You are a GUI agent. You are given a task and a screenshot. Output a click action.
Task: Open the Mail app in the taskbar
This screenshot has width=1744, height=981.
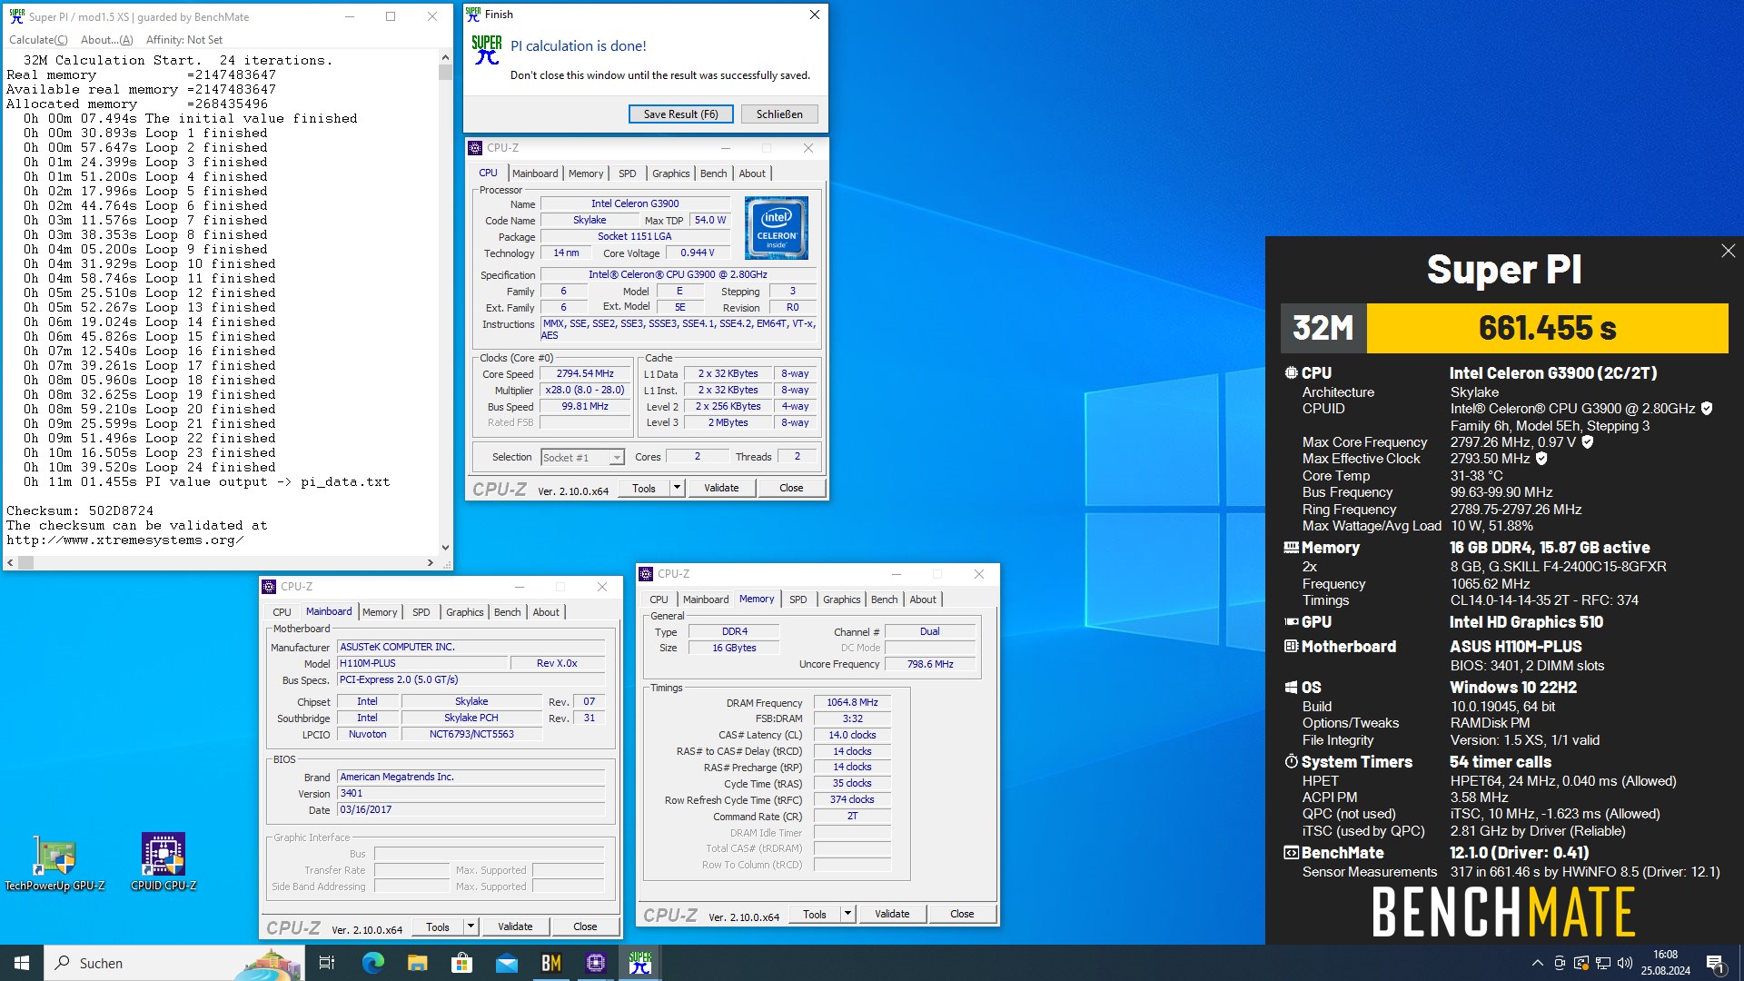pos(506,963)
